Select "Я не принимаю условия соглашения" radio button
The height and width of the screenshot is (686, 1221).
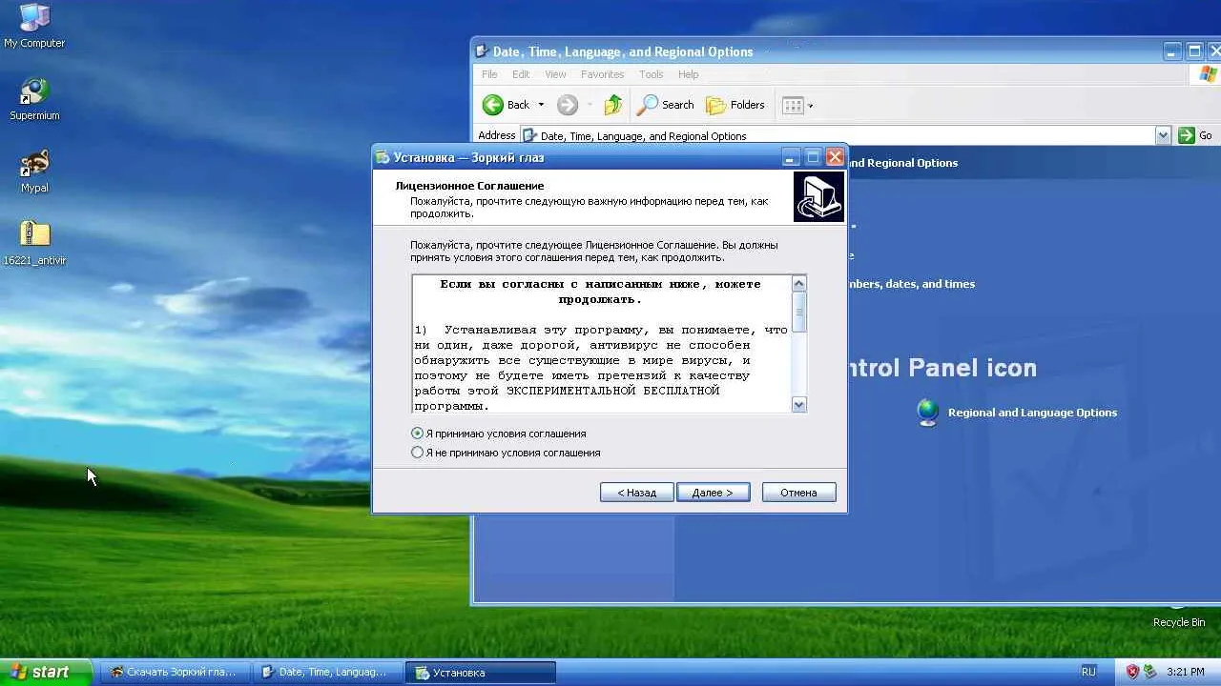417,453
